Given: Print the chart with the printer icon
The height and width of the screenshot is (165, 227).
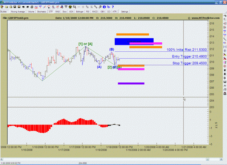Looking at the screenshot, I should coord(32,7).
